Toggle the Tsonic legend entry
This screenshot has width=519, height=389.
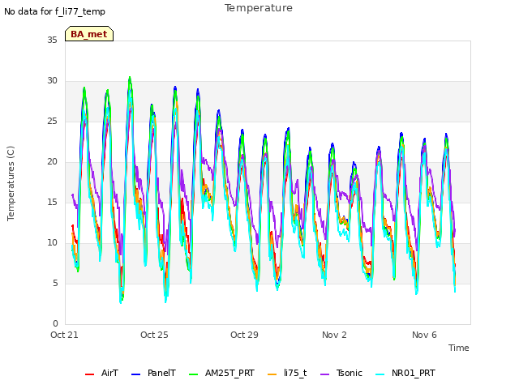click(x=341, y=373)
